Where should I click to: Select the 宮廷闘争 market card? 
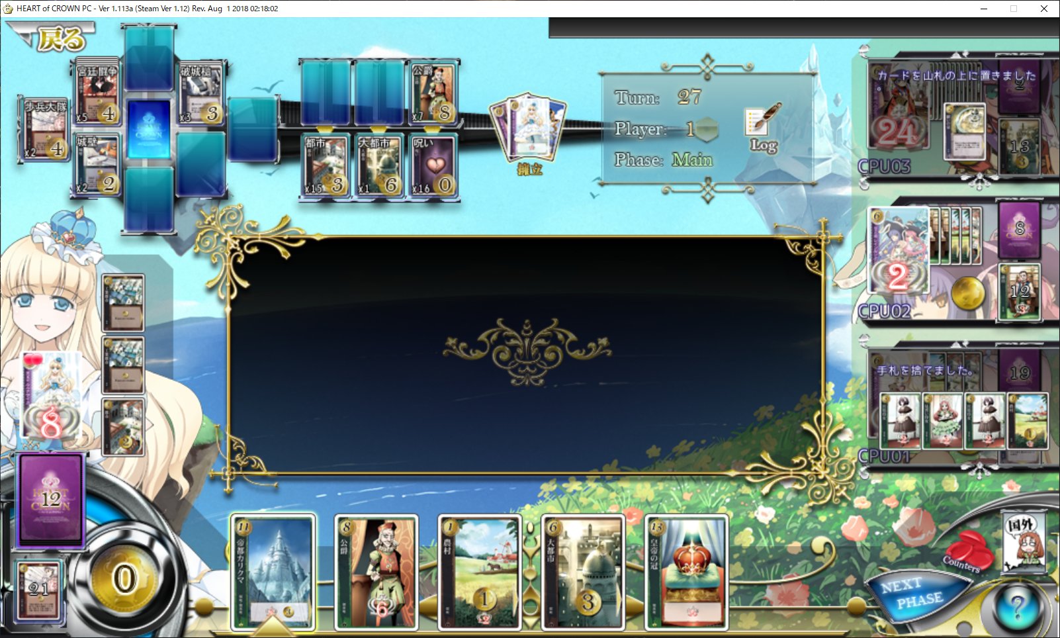click(x=97, y=93)
